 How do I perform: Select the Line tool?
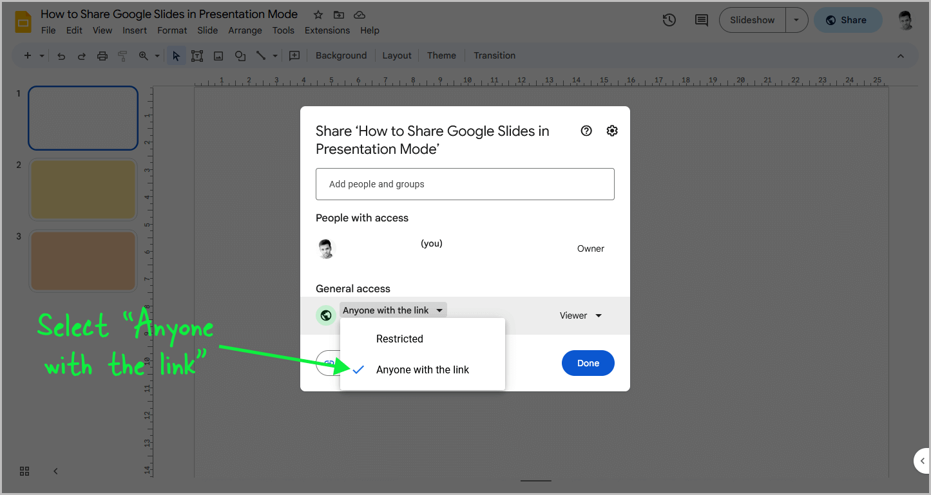pos(262,55)
